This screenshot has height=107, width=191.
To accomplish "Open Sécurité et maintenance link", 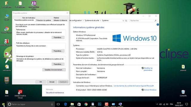I will coord(55,93).
